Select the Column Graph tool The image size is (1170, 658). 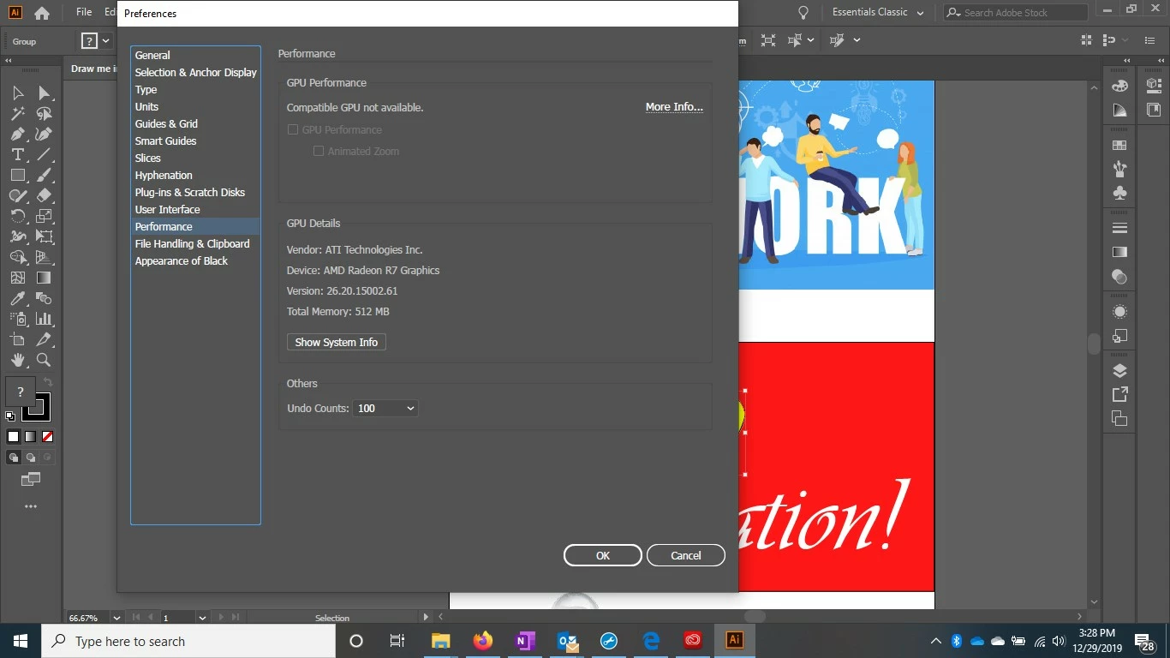coord(45,319)
